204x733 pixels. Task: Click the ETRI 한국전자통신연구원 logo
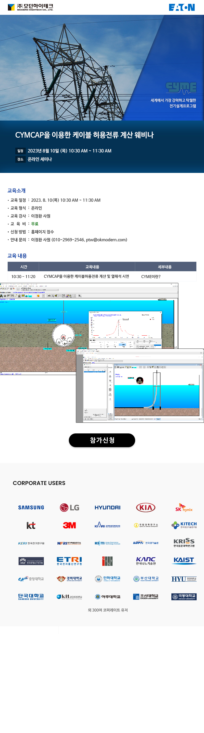[69, 561]
